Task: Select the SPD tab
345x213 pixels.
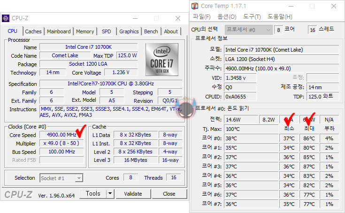Action: pos(107,31)
